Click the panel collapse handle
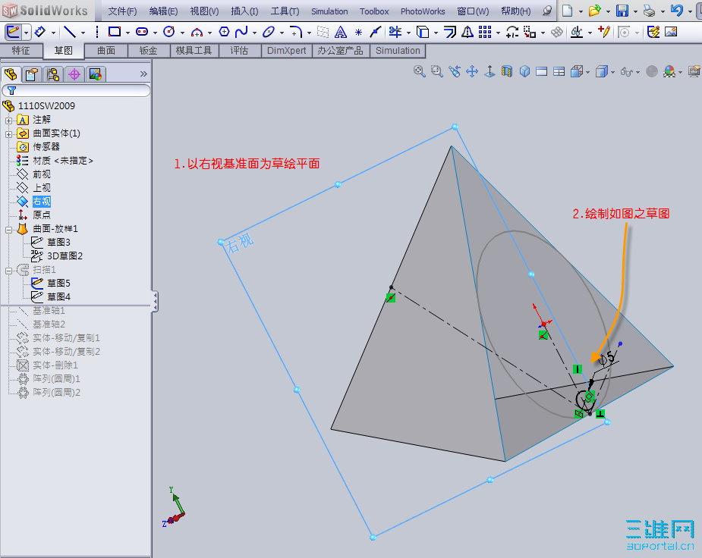 (x=155, y=301)
